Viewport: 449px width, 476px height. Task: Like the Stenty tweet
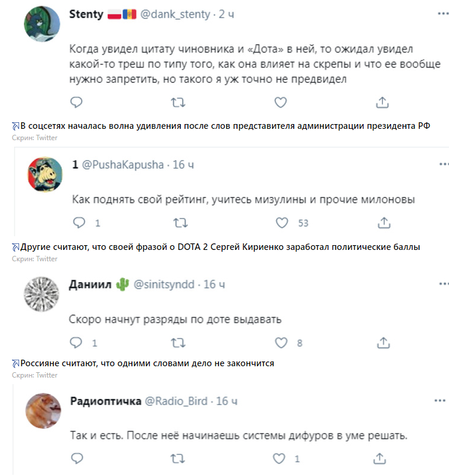tap(281, 103)
